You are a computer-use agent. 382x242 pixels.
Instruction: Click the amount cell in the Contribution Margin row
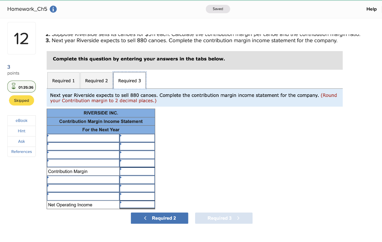click(x=137, y=172)
